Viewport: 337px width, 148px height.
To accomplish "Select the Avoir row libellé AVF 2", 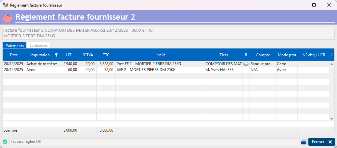I will tap(160, 70).
